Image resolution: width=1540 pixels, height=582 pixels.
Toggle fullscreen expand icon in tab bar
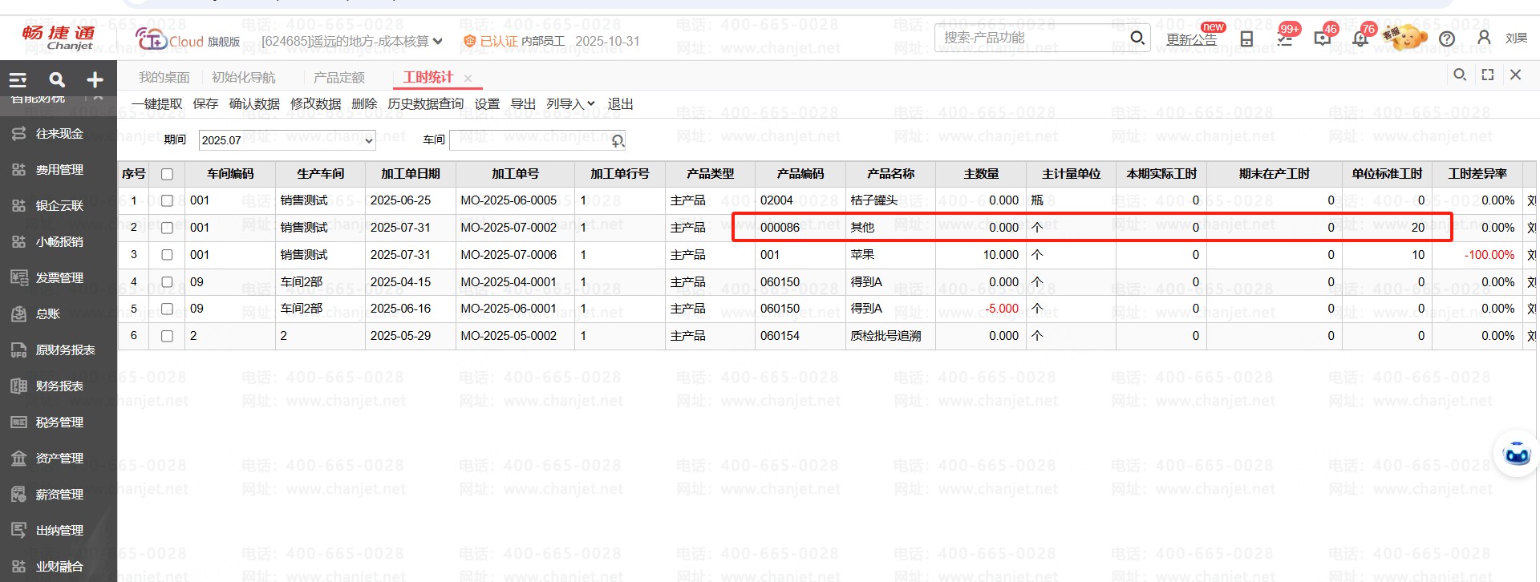click(x=1488, y=75)
